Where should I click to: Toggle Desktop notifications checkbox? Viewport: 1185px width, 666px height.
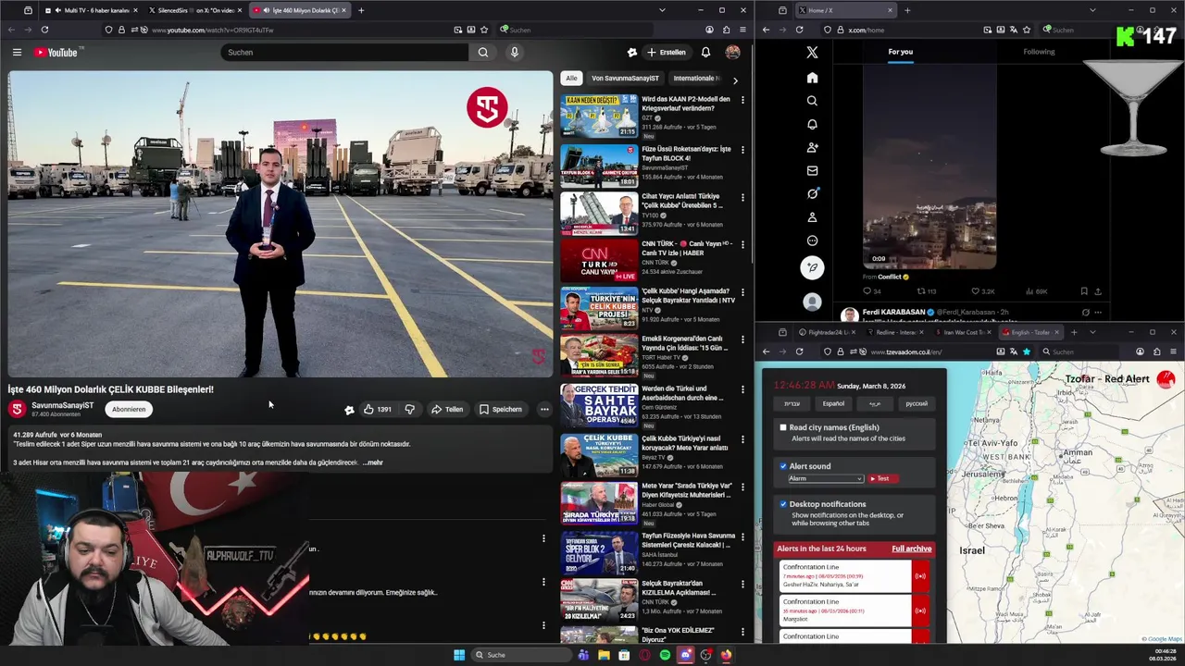[783, 504]
